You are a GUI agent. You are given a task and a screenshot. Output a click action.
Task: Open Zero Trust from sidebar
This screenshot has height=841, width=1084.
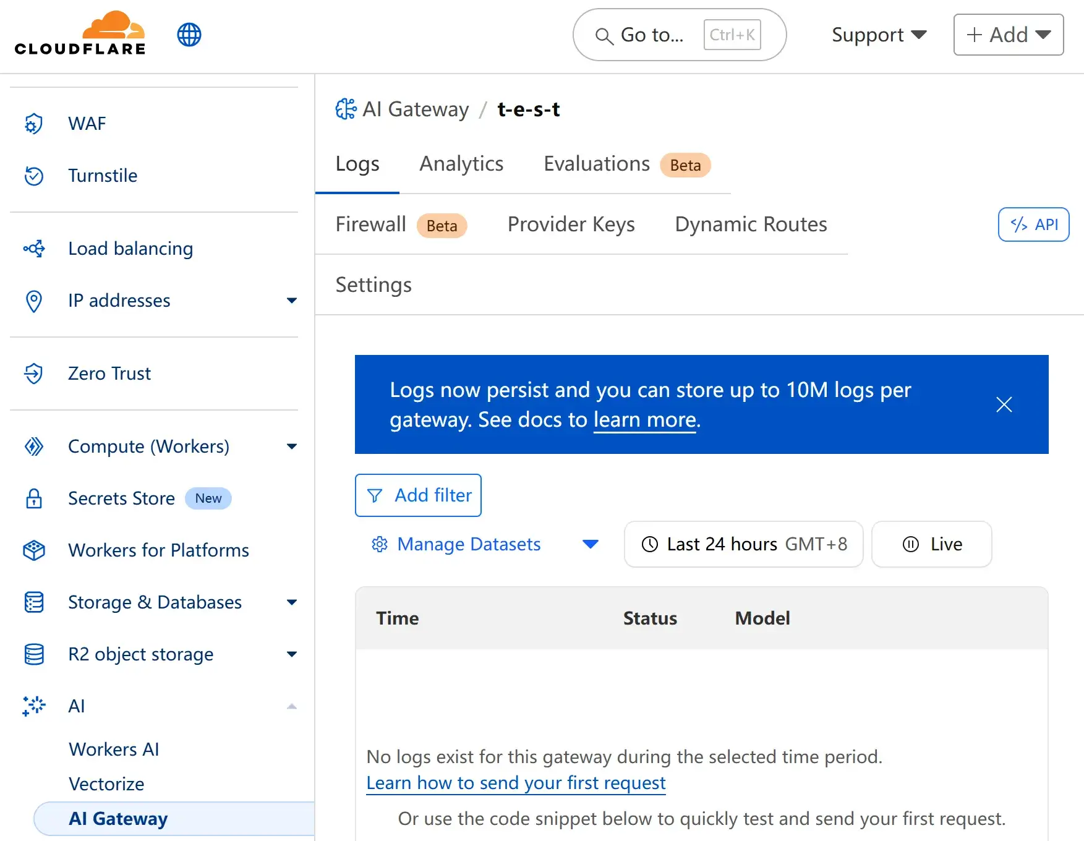109,374
